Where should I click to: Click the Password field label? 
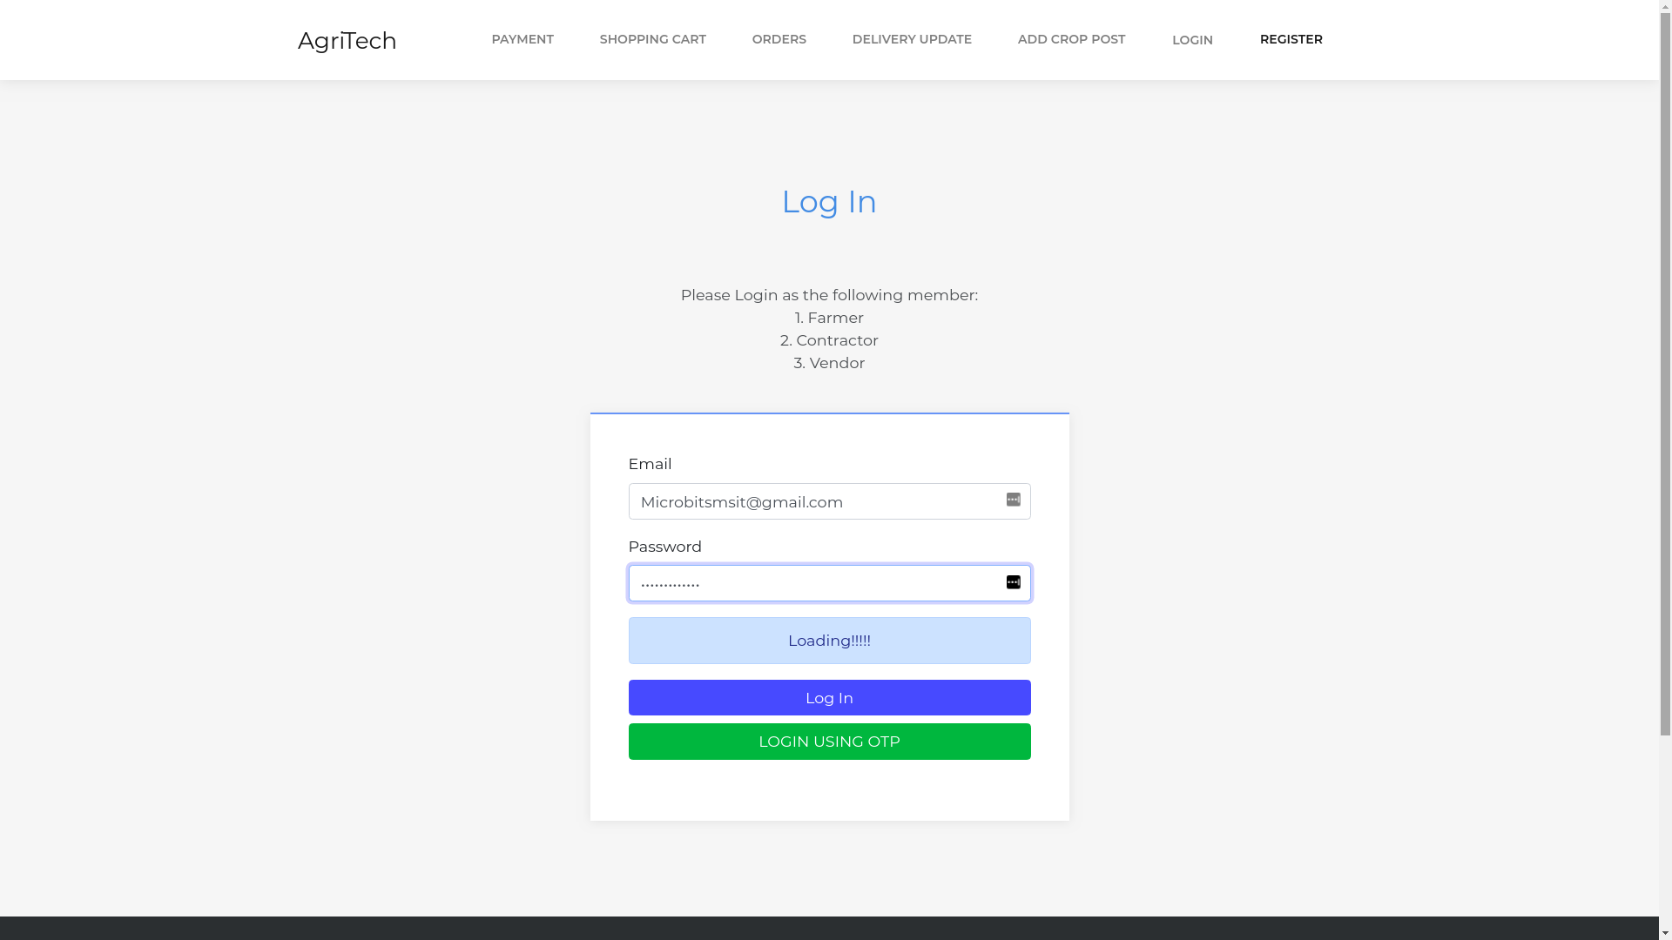coord(664,547)
